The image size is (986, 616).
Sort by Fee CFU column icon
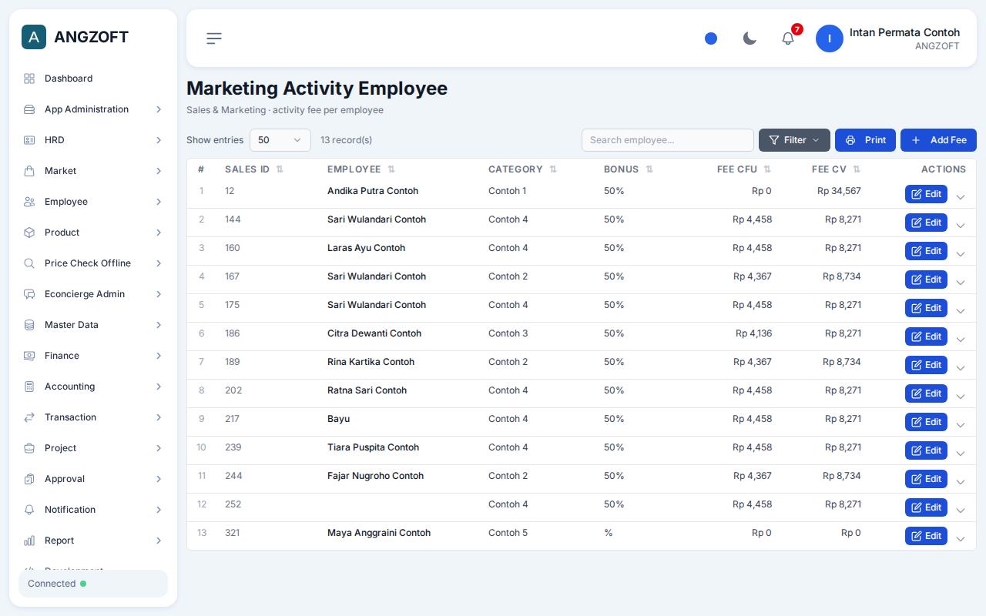tap(767, 169)
